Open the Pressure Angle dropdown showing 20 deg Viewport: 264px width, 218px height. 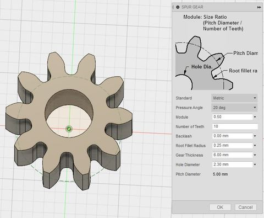[x=234, y=108]
